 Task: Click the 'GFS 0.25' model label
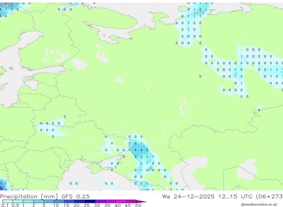click(76, 197)
